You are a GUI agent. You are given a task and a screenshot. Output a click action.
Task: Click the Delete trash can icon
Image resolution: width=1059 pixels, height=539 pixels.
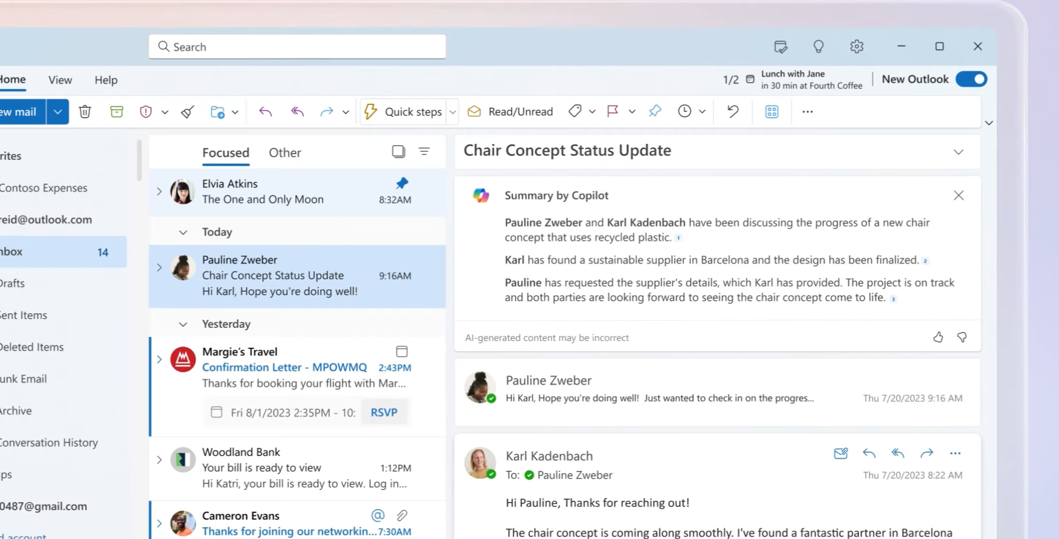coord(85,112)
